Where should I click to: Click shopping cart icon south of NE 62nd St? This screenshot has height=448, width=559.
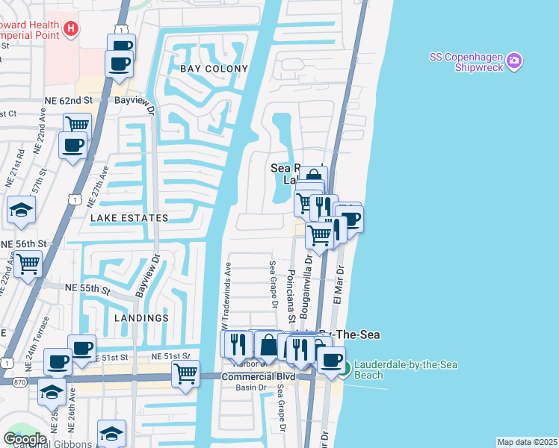click(x=77, y=125)
